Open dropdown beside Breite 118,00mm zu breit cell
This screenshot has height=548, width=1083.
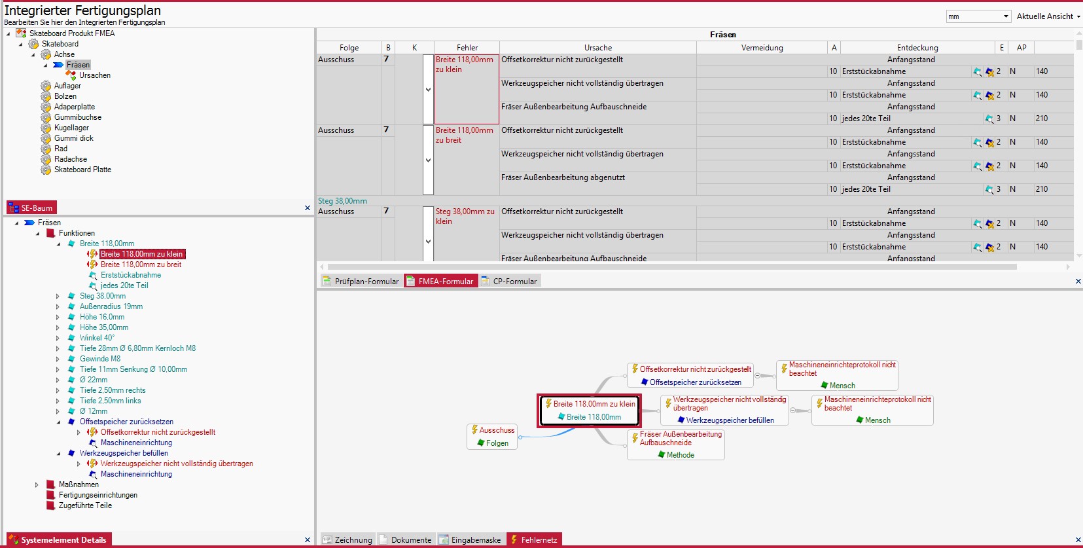click(428, 160)
